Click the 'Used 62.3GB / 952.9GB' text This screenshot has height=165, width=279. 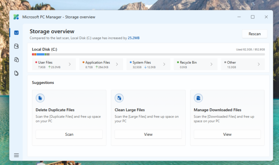250,50
